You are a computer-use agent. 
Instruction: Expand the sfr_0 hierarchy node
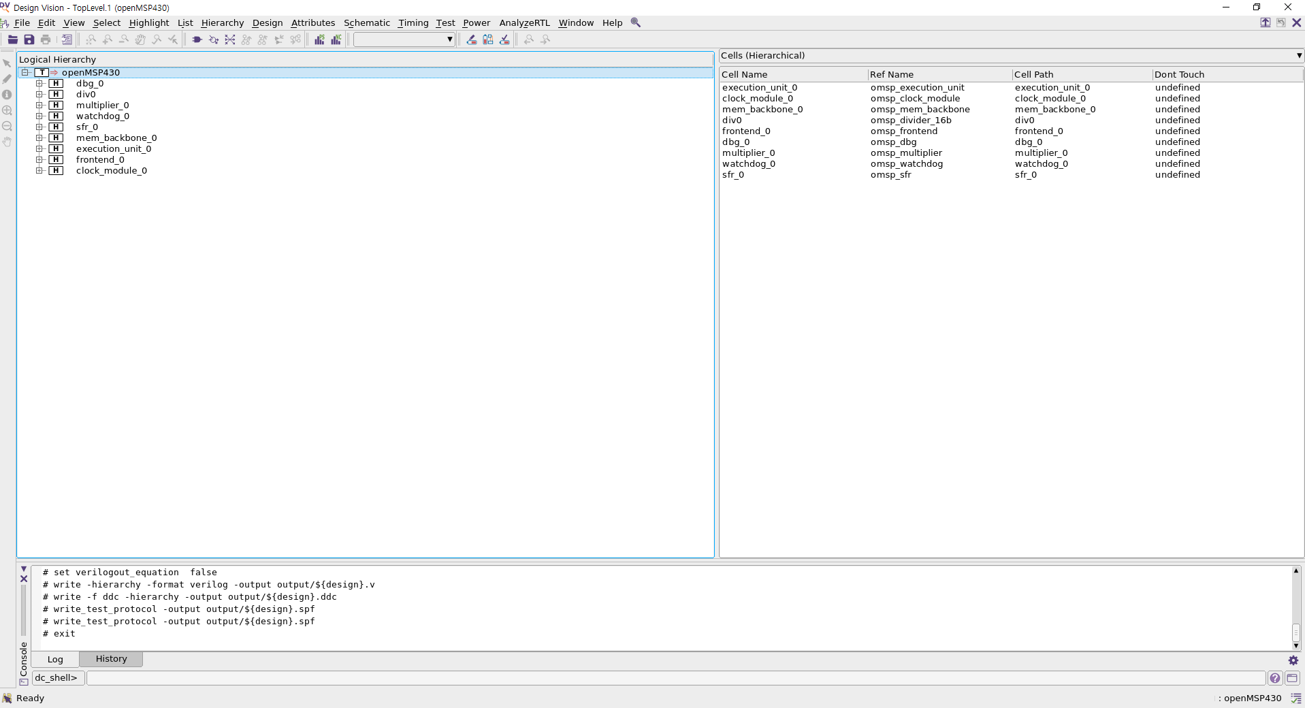coord(39,127)
